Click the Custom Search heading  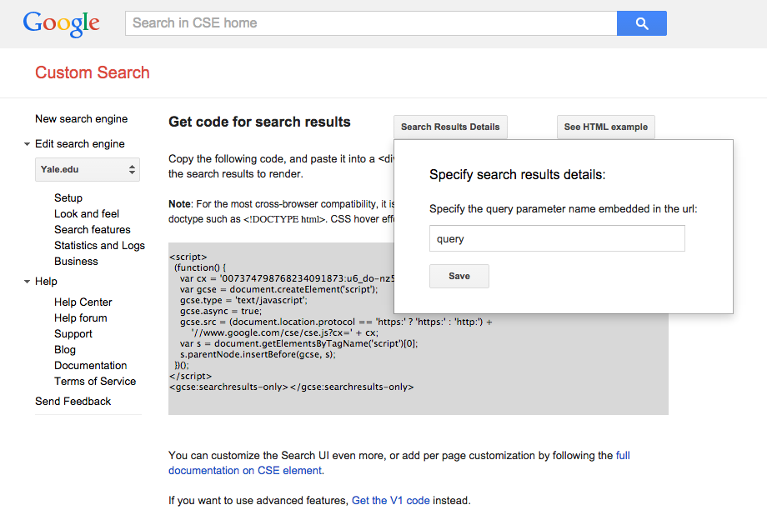tap(93, 72)
